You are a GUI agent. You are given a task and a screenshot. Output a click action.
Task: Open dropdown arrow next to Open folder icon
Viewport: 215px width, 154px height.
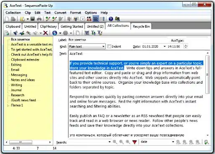[28, 19]
